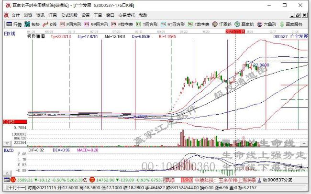Click the 000537 广宇发展 stock label

[290, 36]
